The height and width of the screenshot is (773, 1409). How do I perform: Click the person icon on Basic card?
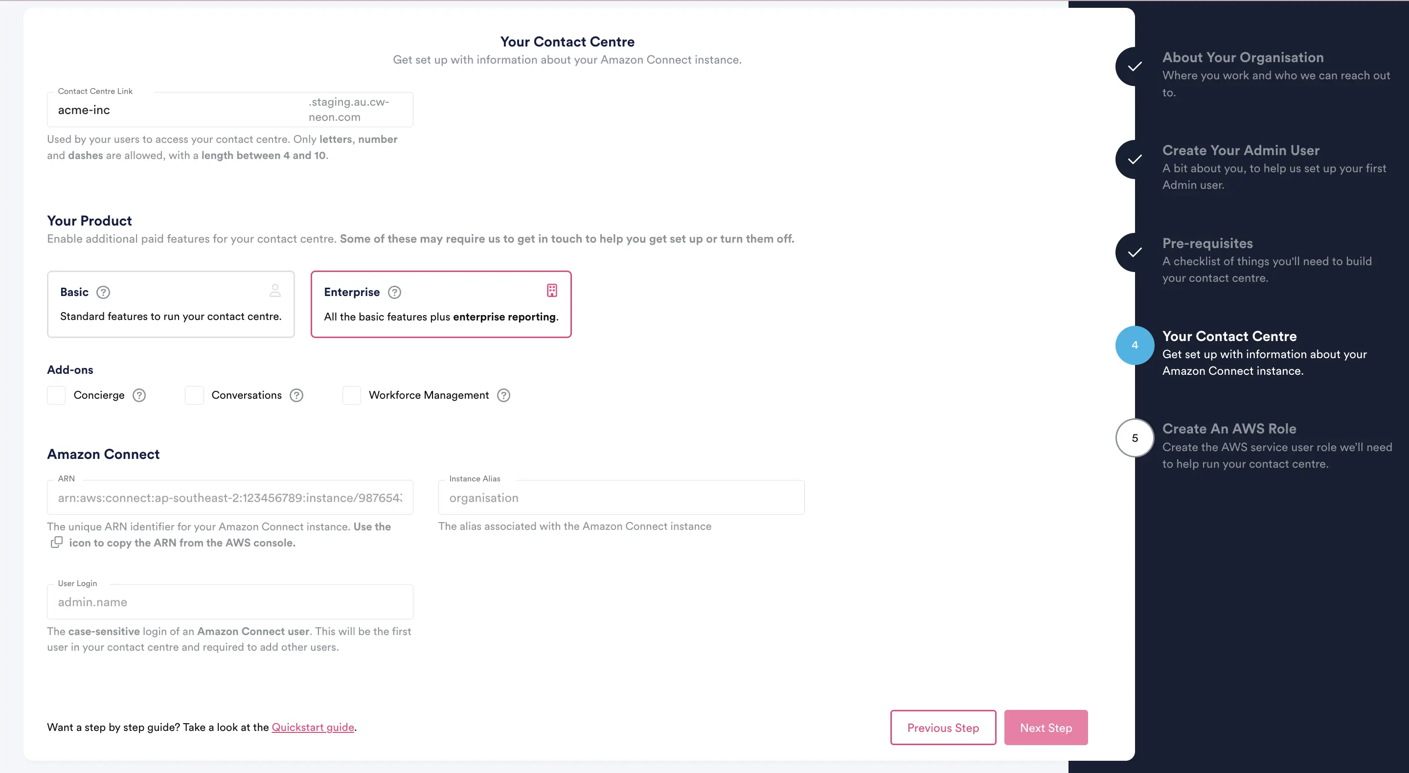click(x=275, y=291)
